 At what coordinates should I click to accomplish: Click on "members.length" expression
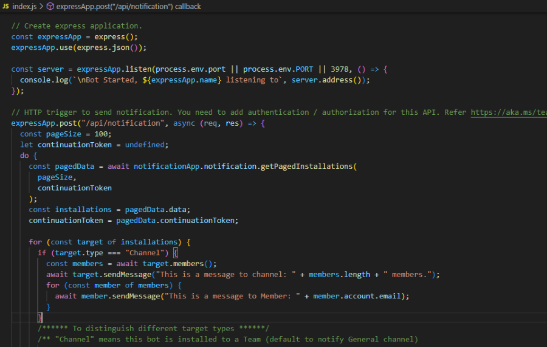[339, 275]
